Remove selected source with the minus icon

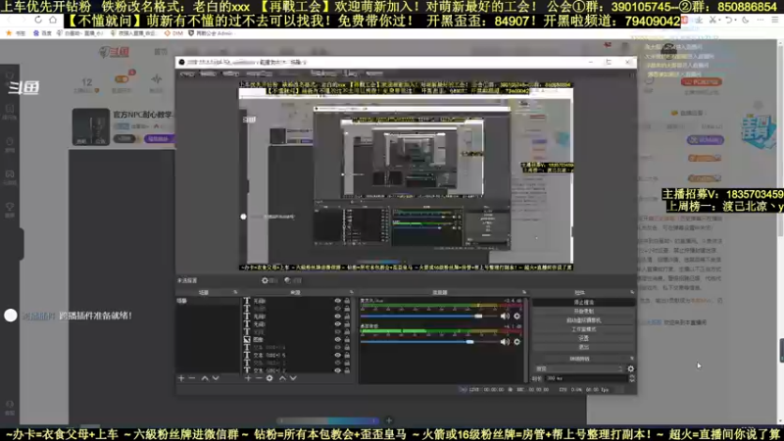(259, 378)
